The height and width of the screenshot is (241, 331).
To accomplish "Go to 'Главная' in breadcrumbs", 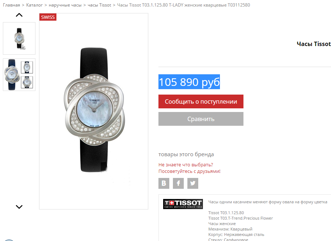I will (12, 5).
